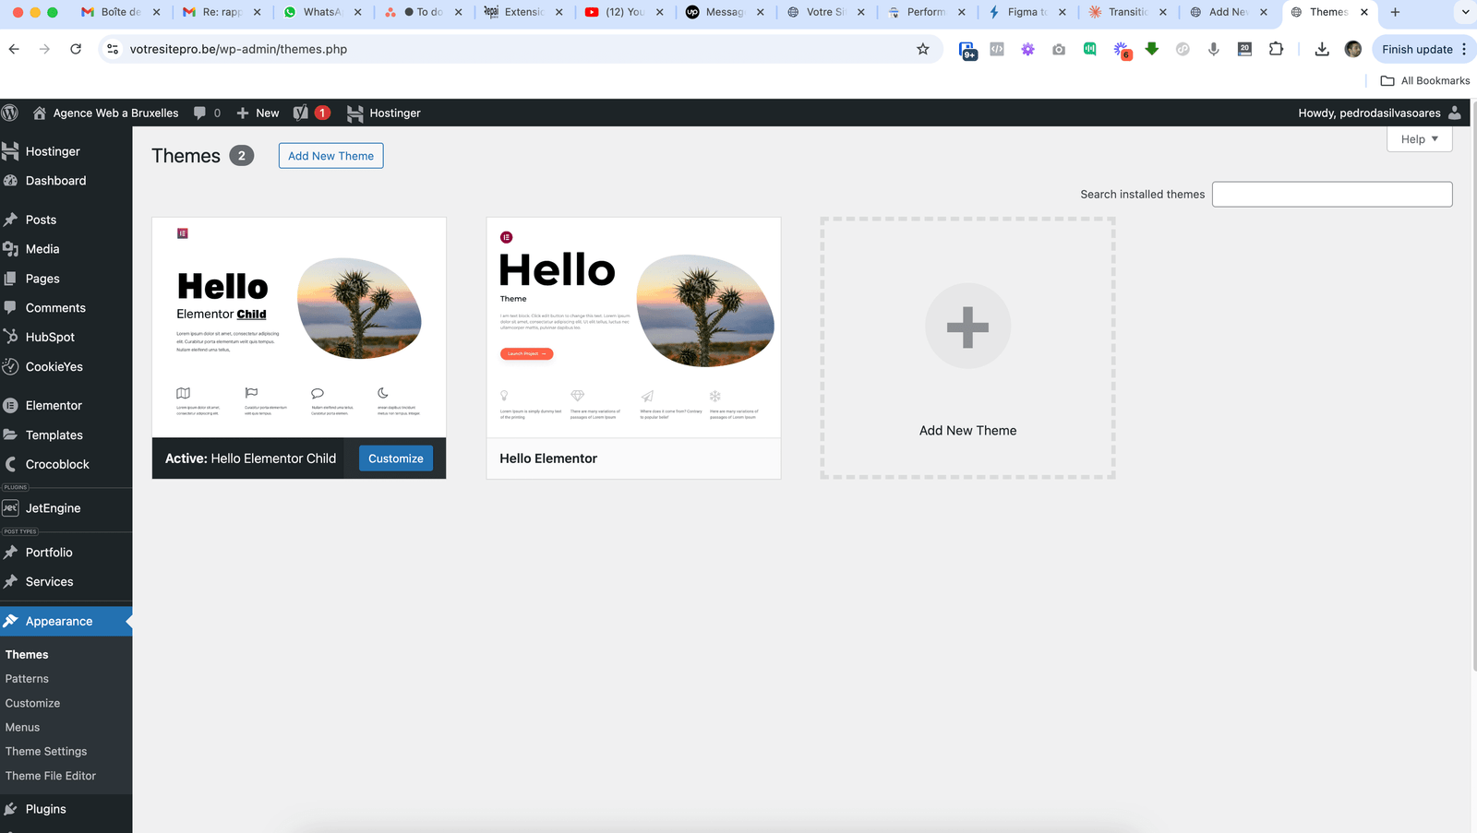
Task: Open Templates in the sidebar
Action: (x=66, y=435)
